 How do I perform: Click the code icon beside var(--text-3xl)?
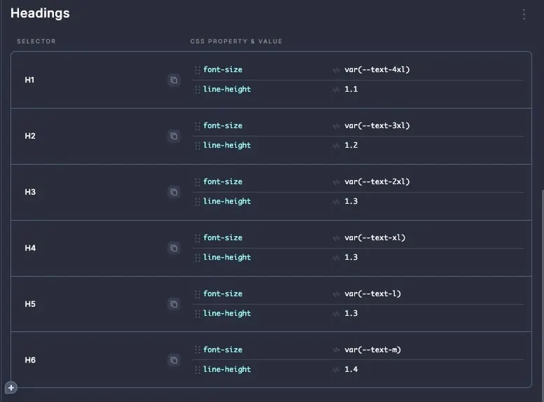[336, 126]
